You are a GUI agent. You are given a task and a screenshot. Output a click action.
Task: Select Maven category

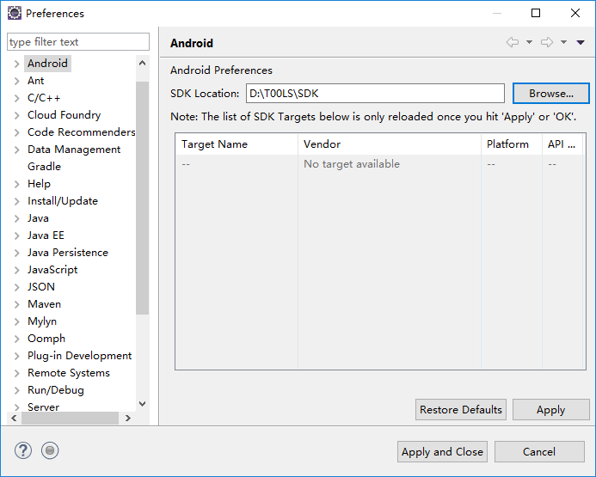44,304
